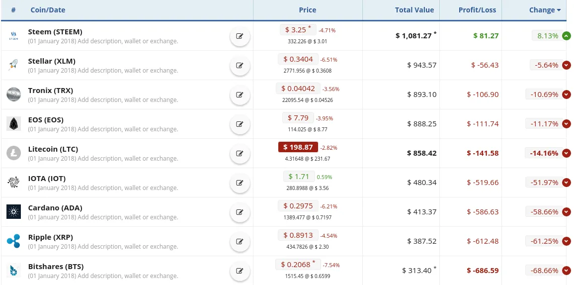Click the $ 3.25 Steem price badge
Screen dimensions: 574x285
tap(298, 30)
